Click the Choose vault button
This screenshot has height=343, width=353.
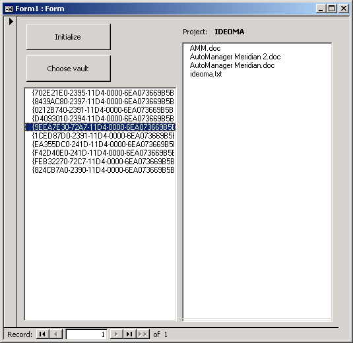69,69
